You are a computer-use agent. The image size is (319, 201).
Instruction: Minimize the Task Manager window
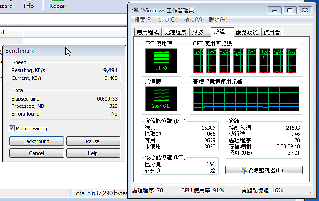pos(275,11)
